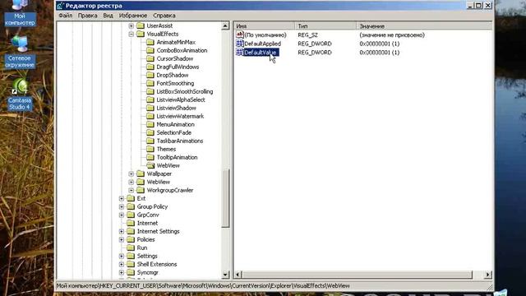
Task: Click the TooltipAnimation folder icon
Action: pyautogui.click(x=150, y=157)
